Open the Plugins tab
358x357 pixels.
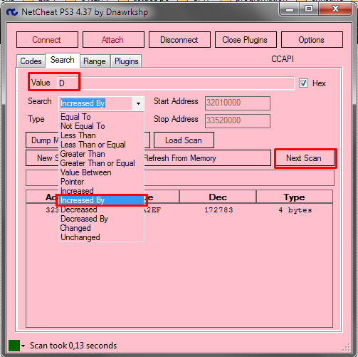126,61
